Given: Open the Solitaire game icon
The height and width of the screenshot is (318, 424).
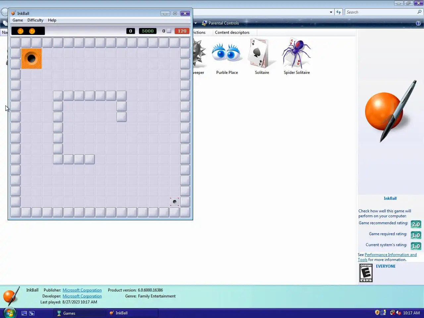Looking at the screenshot, I should [262, 56].
